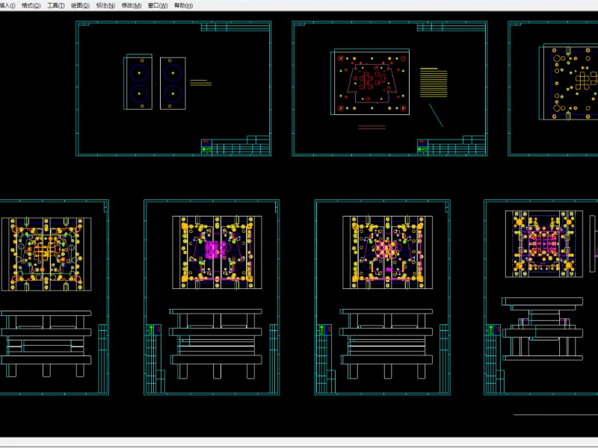Click the yellow notes block in top-middle sheet
Viewport: 598px width, 448px height.
434,82
